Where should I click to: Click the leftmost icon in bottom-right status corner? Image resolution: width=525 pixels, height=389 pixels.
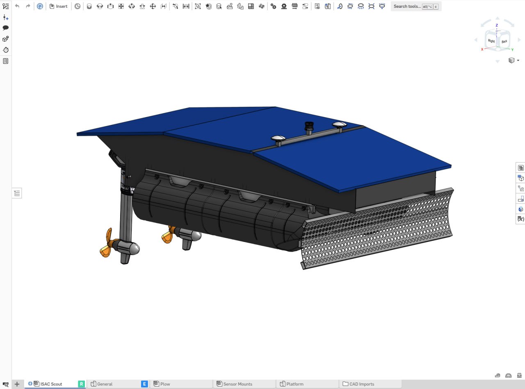(x=498, y=375)
